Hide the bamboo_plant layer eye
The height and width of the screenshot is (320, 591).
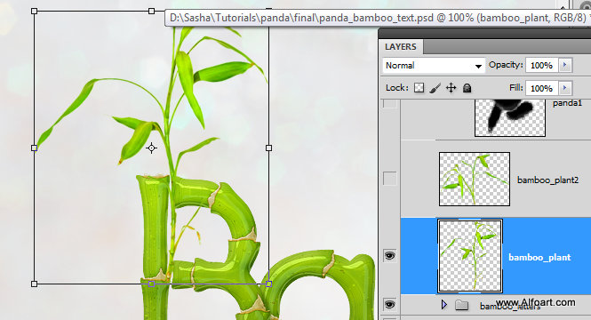[390, 255]
